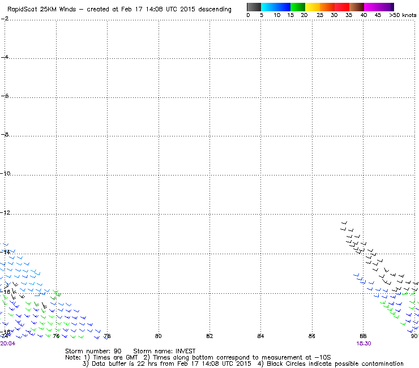Click the longitude label 82
Viewport: 419px width, 368px height.
(209, 336)
